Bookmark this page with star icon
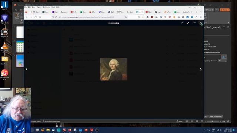 pos(126,17)
